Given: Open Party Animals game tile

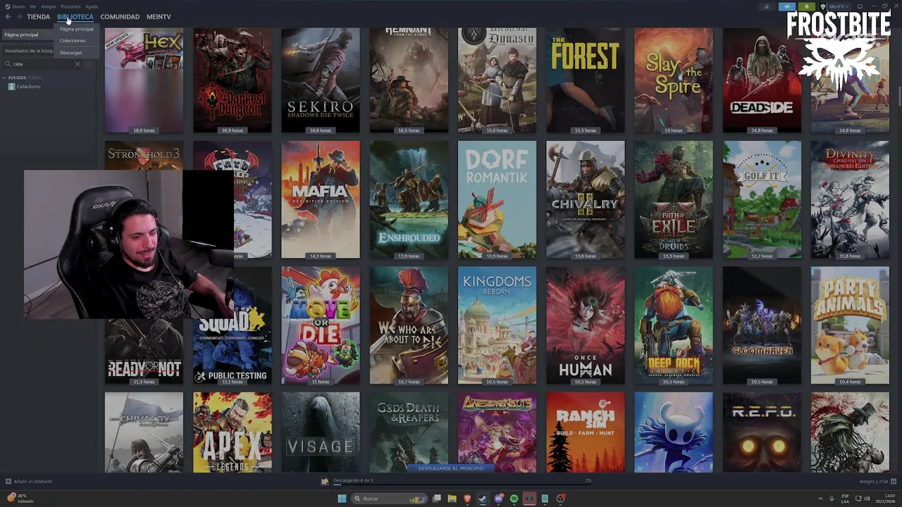Looking at the screenshot, I should coord(850,325).
